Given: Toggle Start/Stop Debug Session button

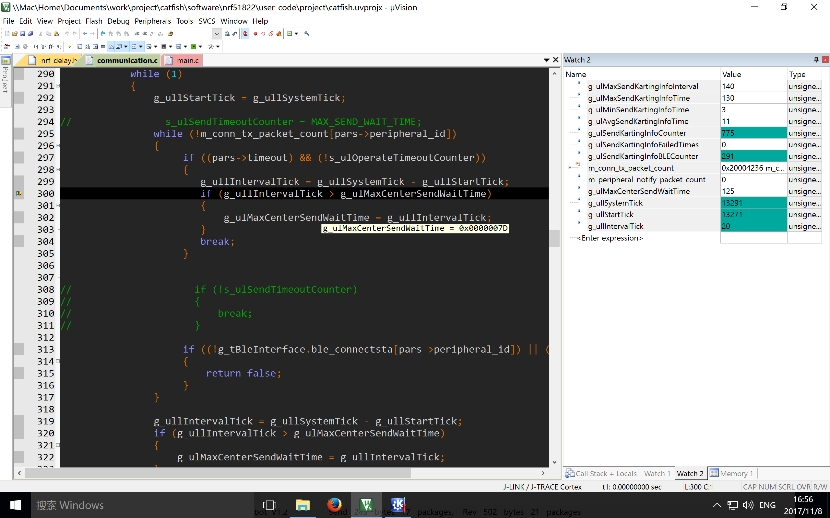Looking at the screenshot, I should [245, 34].
